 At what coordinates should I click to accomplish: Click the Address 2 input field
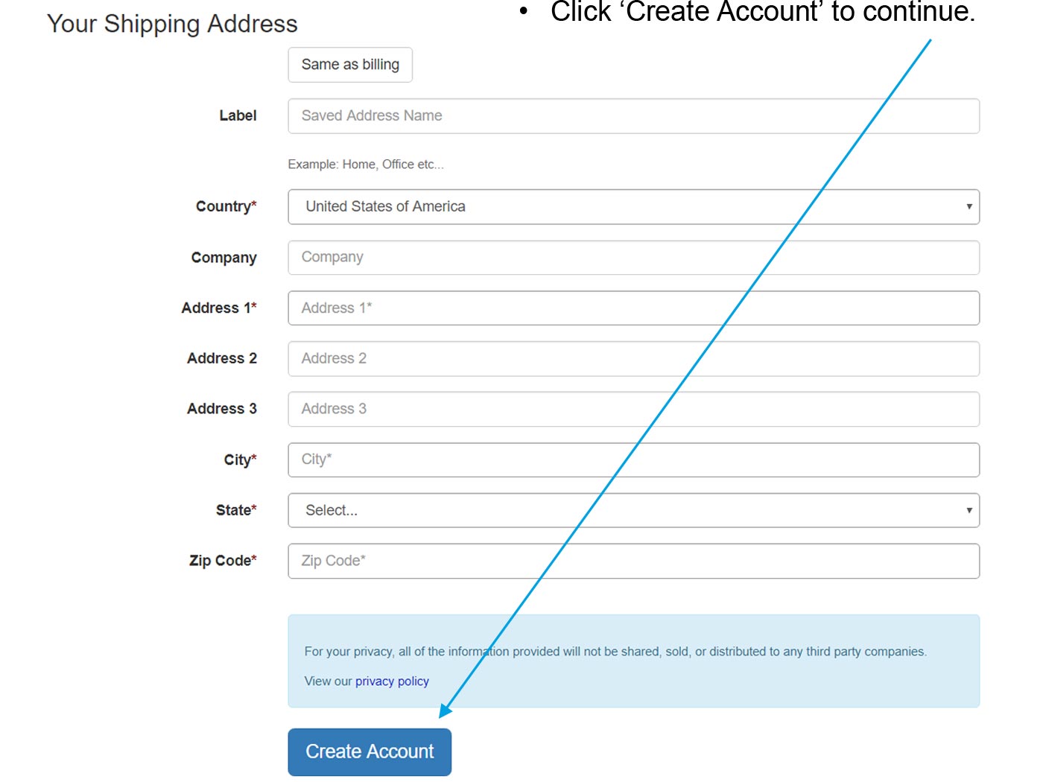tap(633, 359)
